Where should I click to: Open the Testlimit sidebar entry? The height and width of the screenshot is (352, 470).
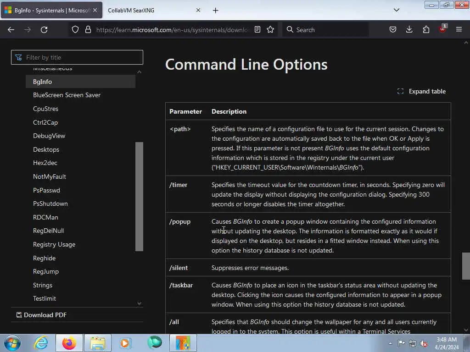(x=45, y=298)
